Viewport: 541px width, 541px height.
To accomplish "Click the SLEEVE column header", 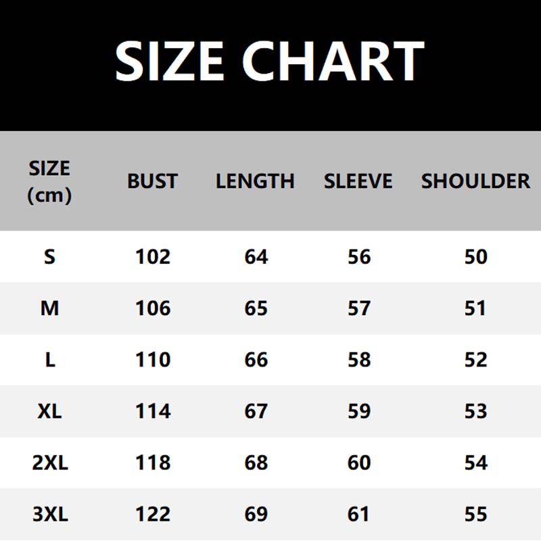I will [x=358, y=181].
